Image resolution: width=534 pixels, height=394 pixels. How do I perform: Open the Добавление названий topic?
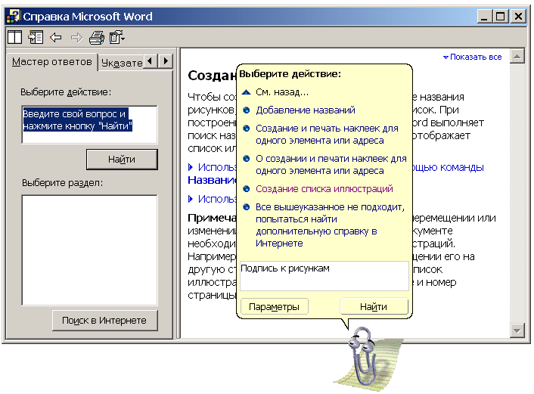[306, 110]
